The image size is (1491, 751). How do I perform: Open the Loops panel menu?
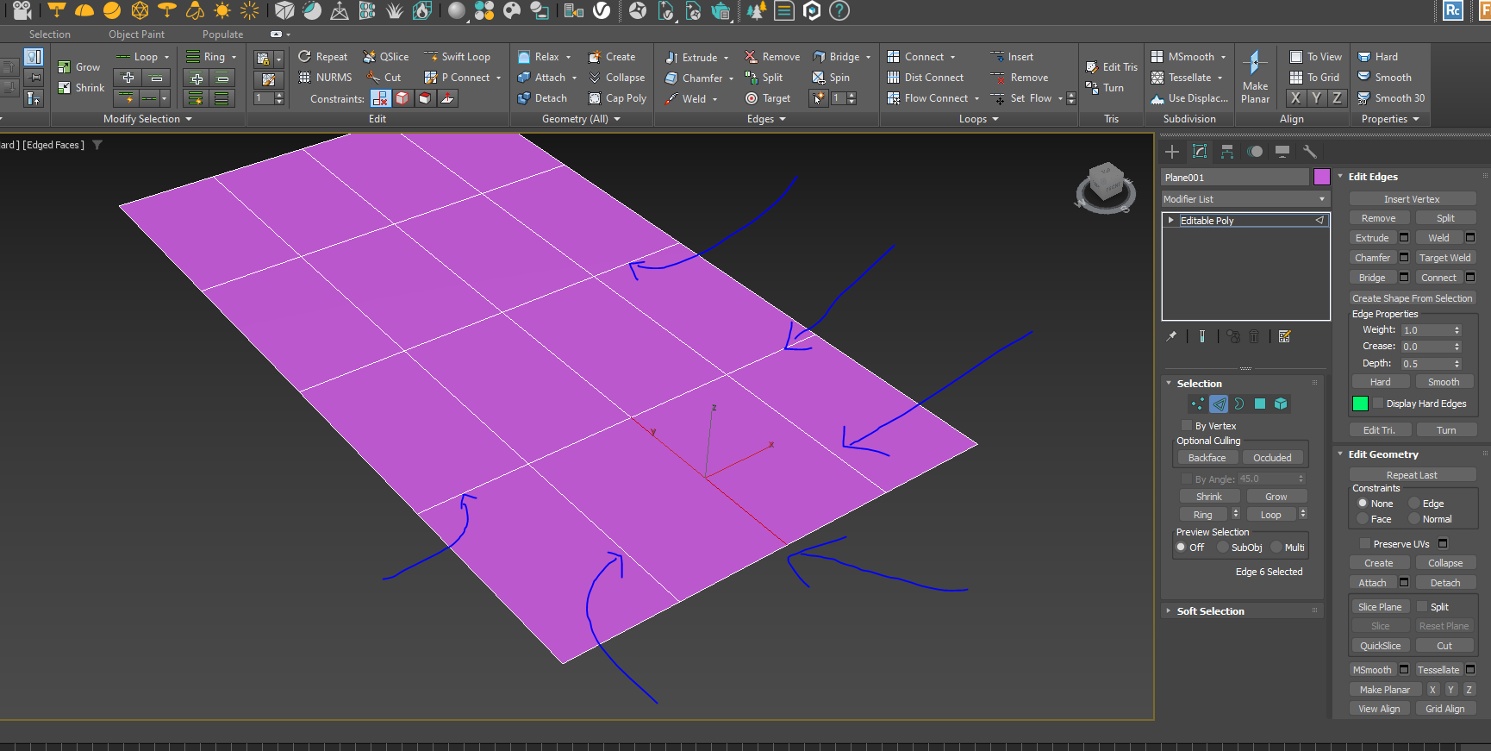click(x=978, y=119)
